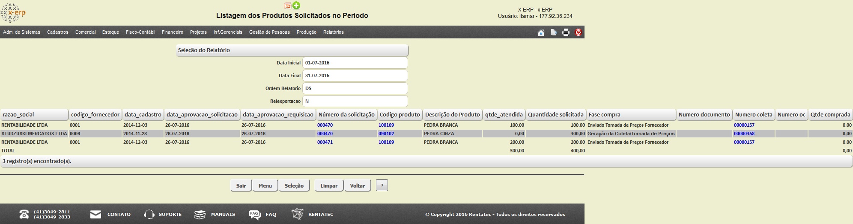Click the Geração da Coleta/Tomada de Preços cell
Screen dimensions: 853x224
[x=631, y=134]
